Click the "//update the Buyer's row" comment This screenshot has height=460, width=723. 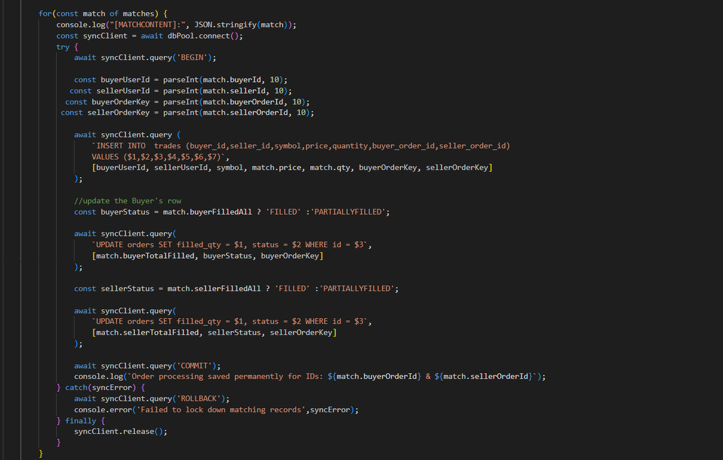pos(128,201)
